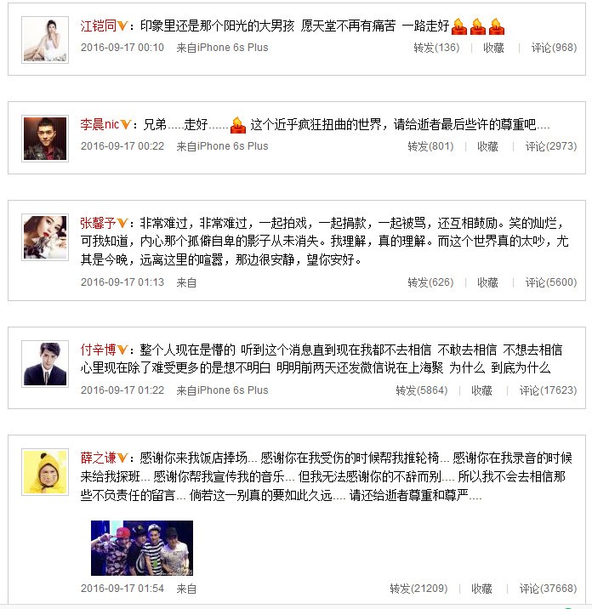The height and width of the screenshot is (609, 592).
Task: Click 转发(5864) on 付辛博's post
Action: click(422, 390)
